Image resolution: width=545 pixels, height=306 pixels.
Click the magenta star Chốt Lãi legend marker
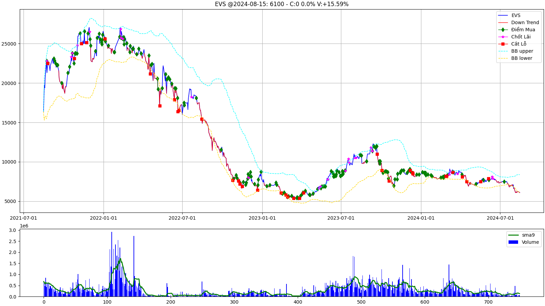[x=503, y=37]
